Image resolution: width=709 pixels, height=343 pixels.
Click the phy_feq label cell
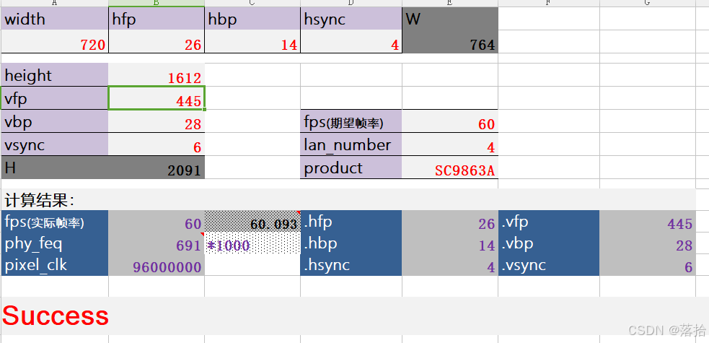click(54, 243)
